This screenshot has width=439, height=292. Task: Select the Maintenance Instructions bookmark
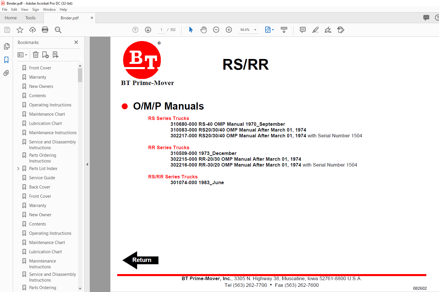(x=53, y=133)
